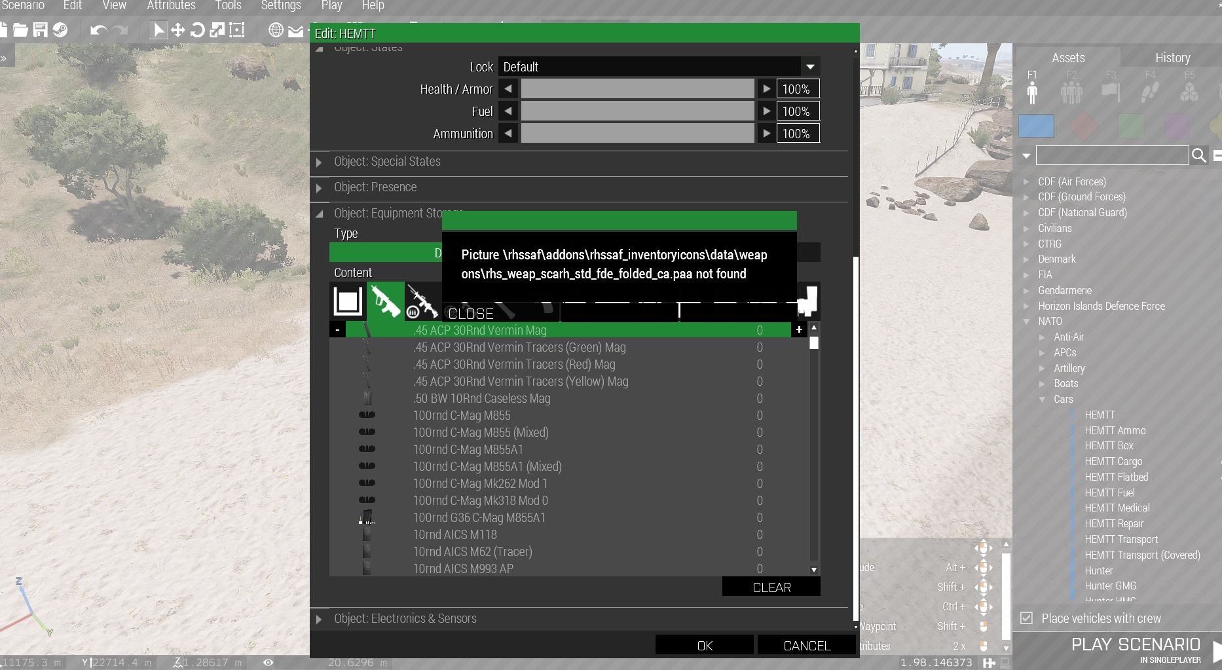Select the Move widget tool
1222x670 pixels.
tap(177, 30)
